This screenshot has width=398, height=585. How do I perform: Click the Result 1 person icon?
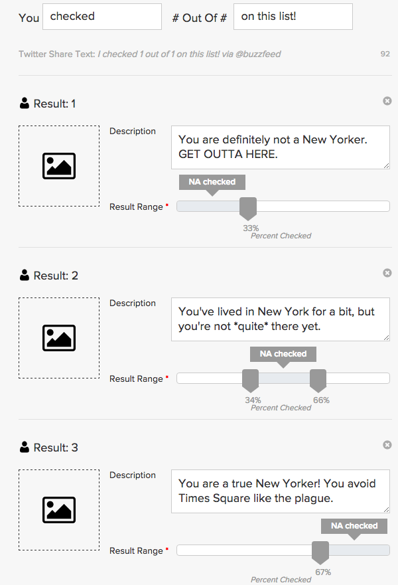(x=25, y=104)
